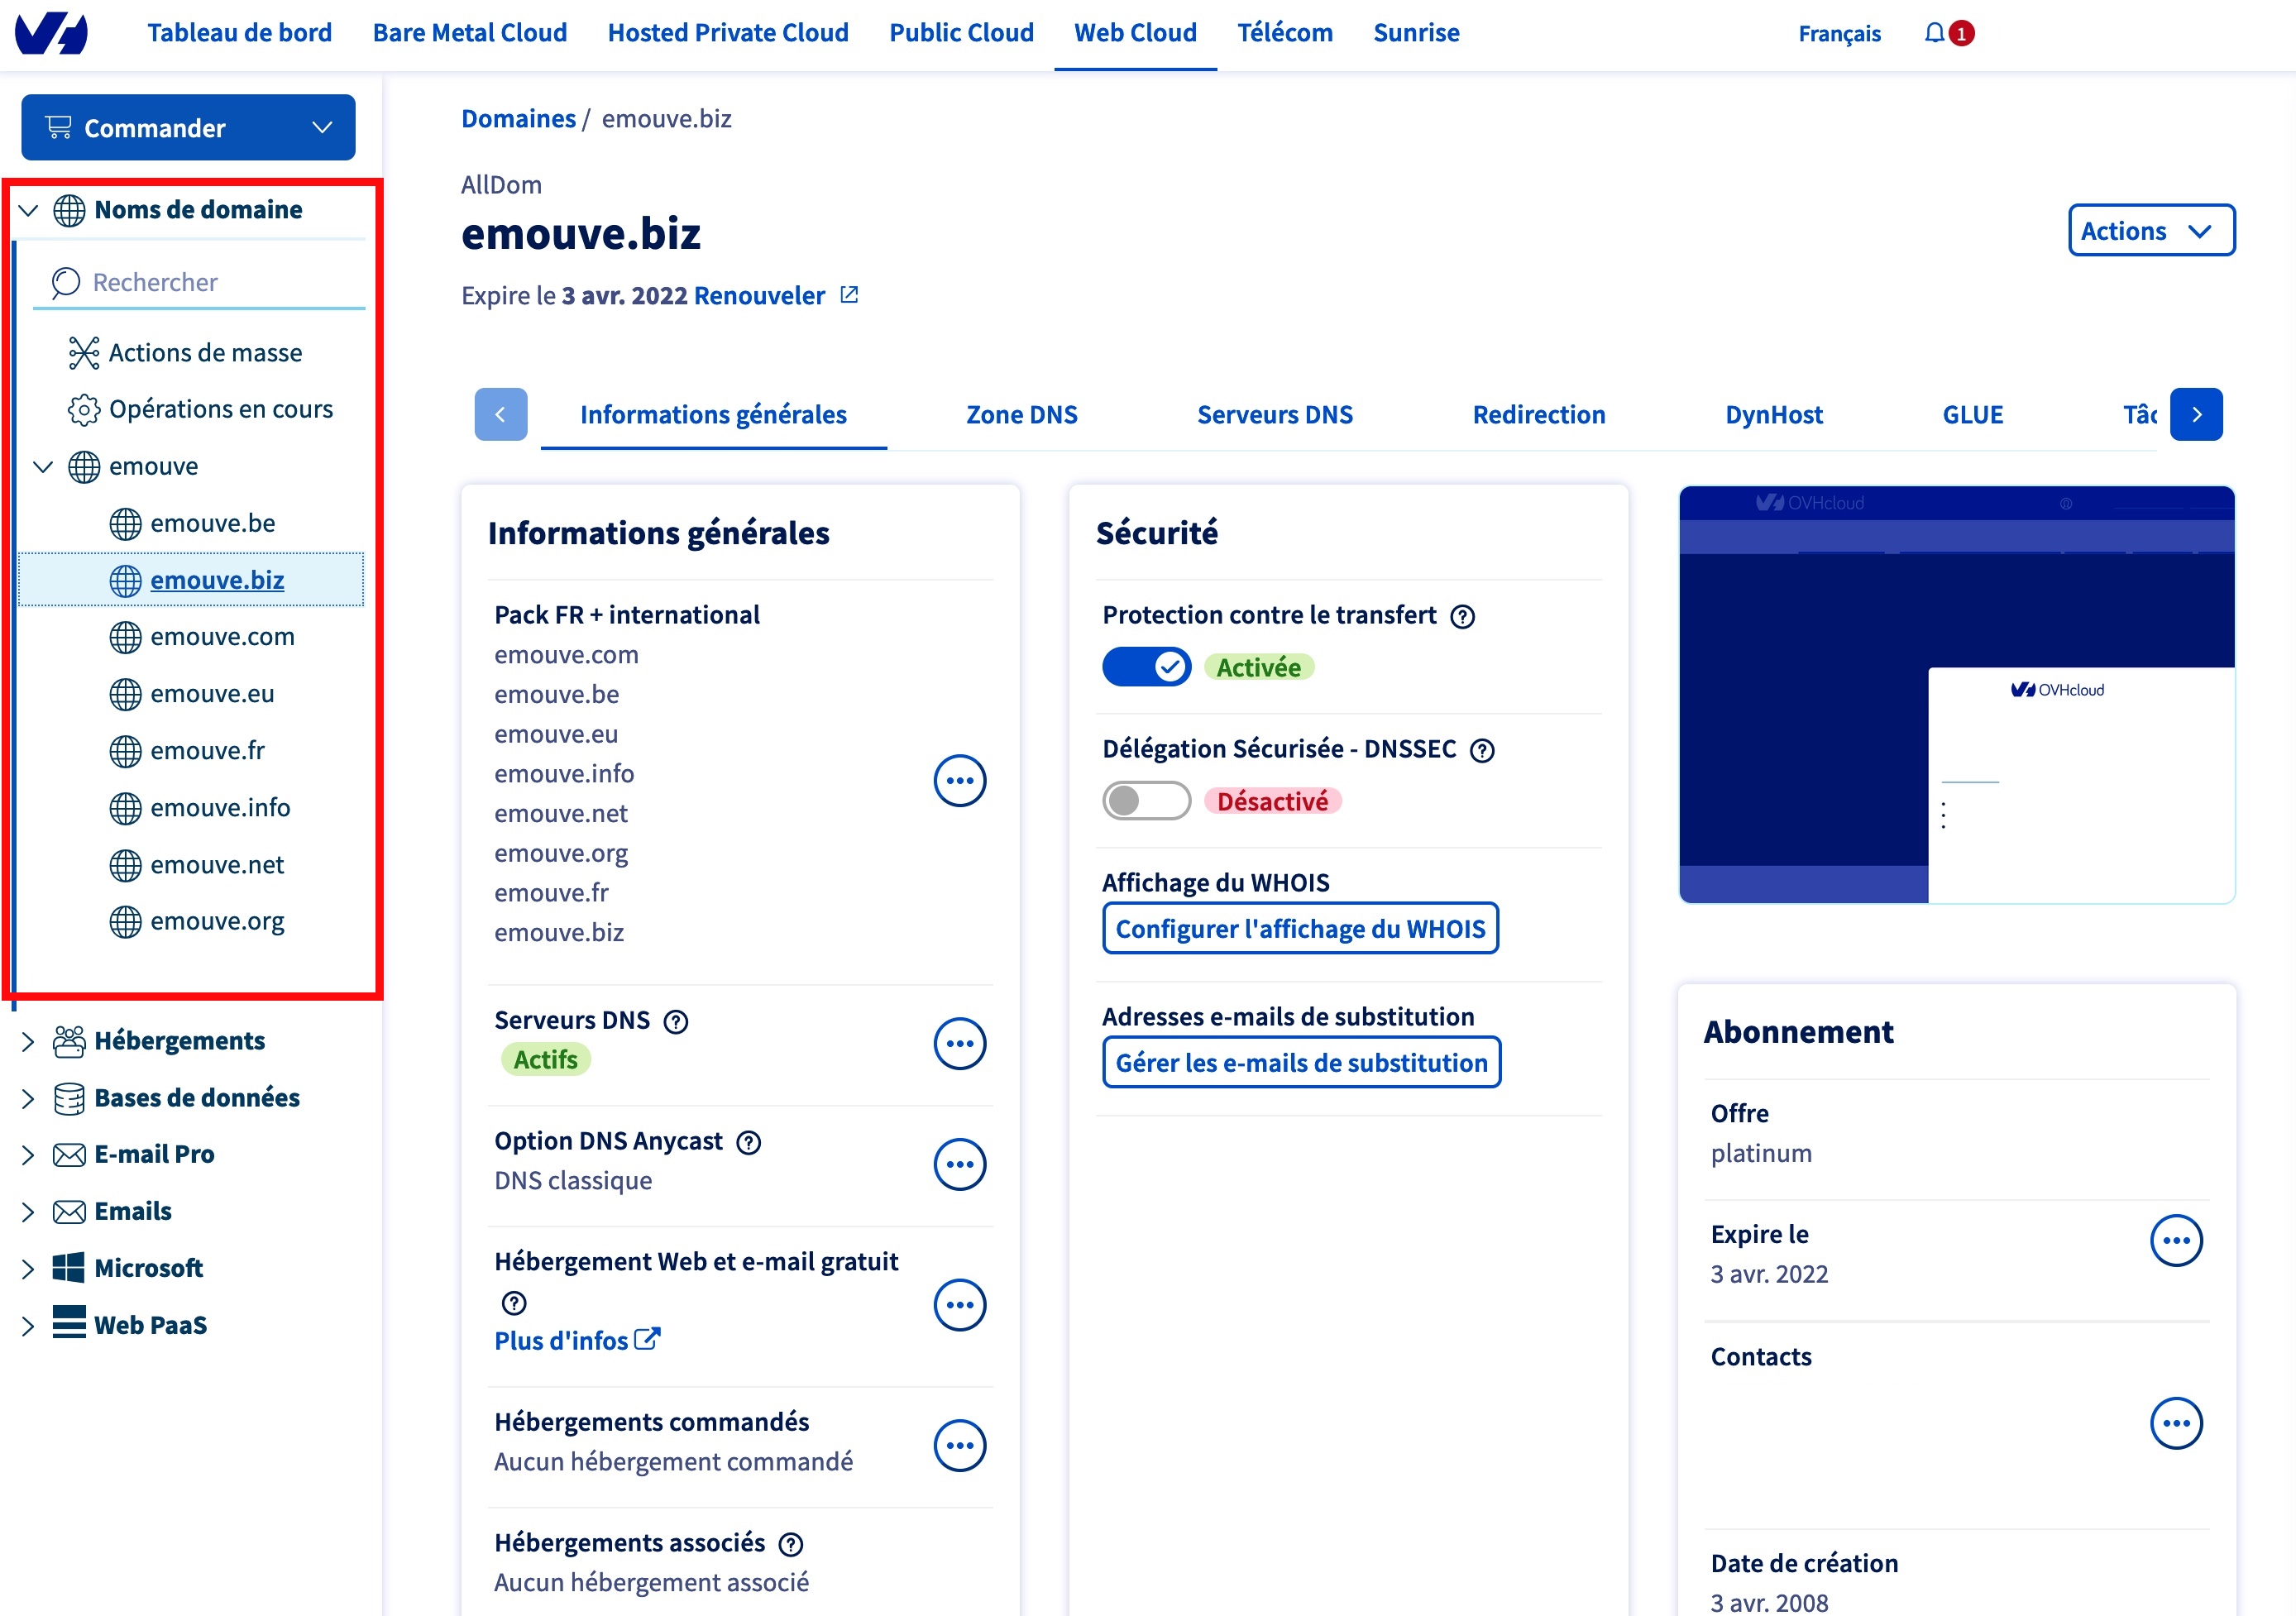Screen dimensions: 2296x1616
Task: Expand the Bases de données section
Action: [28, 1099]
